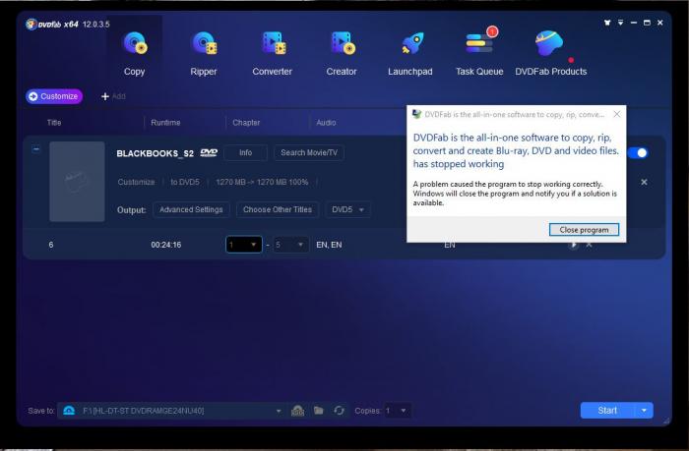The height and width of the screenshot is (451, 689).
Task: Expand the arrow next to Start button
Action: [645, 410]
